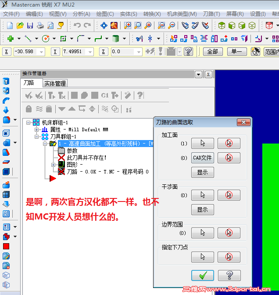This screenshot has height=295, width=279.
Task: Click the green isometric view cube icon
Action: point(222,25)
